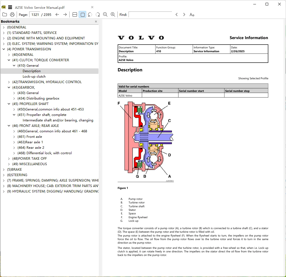
Task: Open a file with folder icon
Action: (5, 14)
